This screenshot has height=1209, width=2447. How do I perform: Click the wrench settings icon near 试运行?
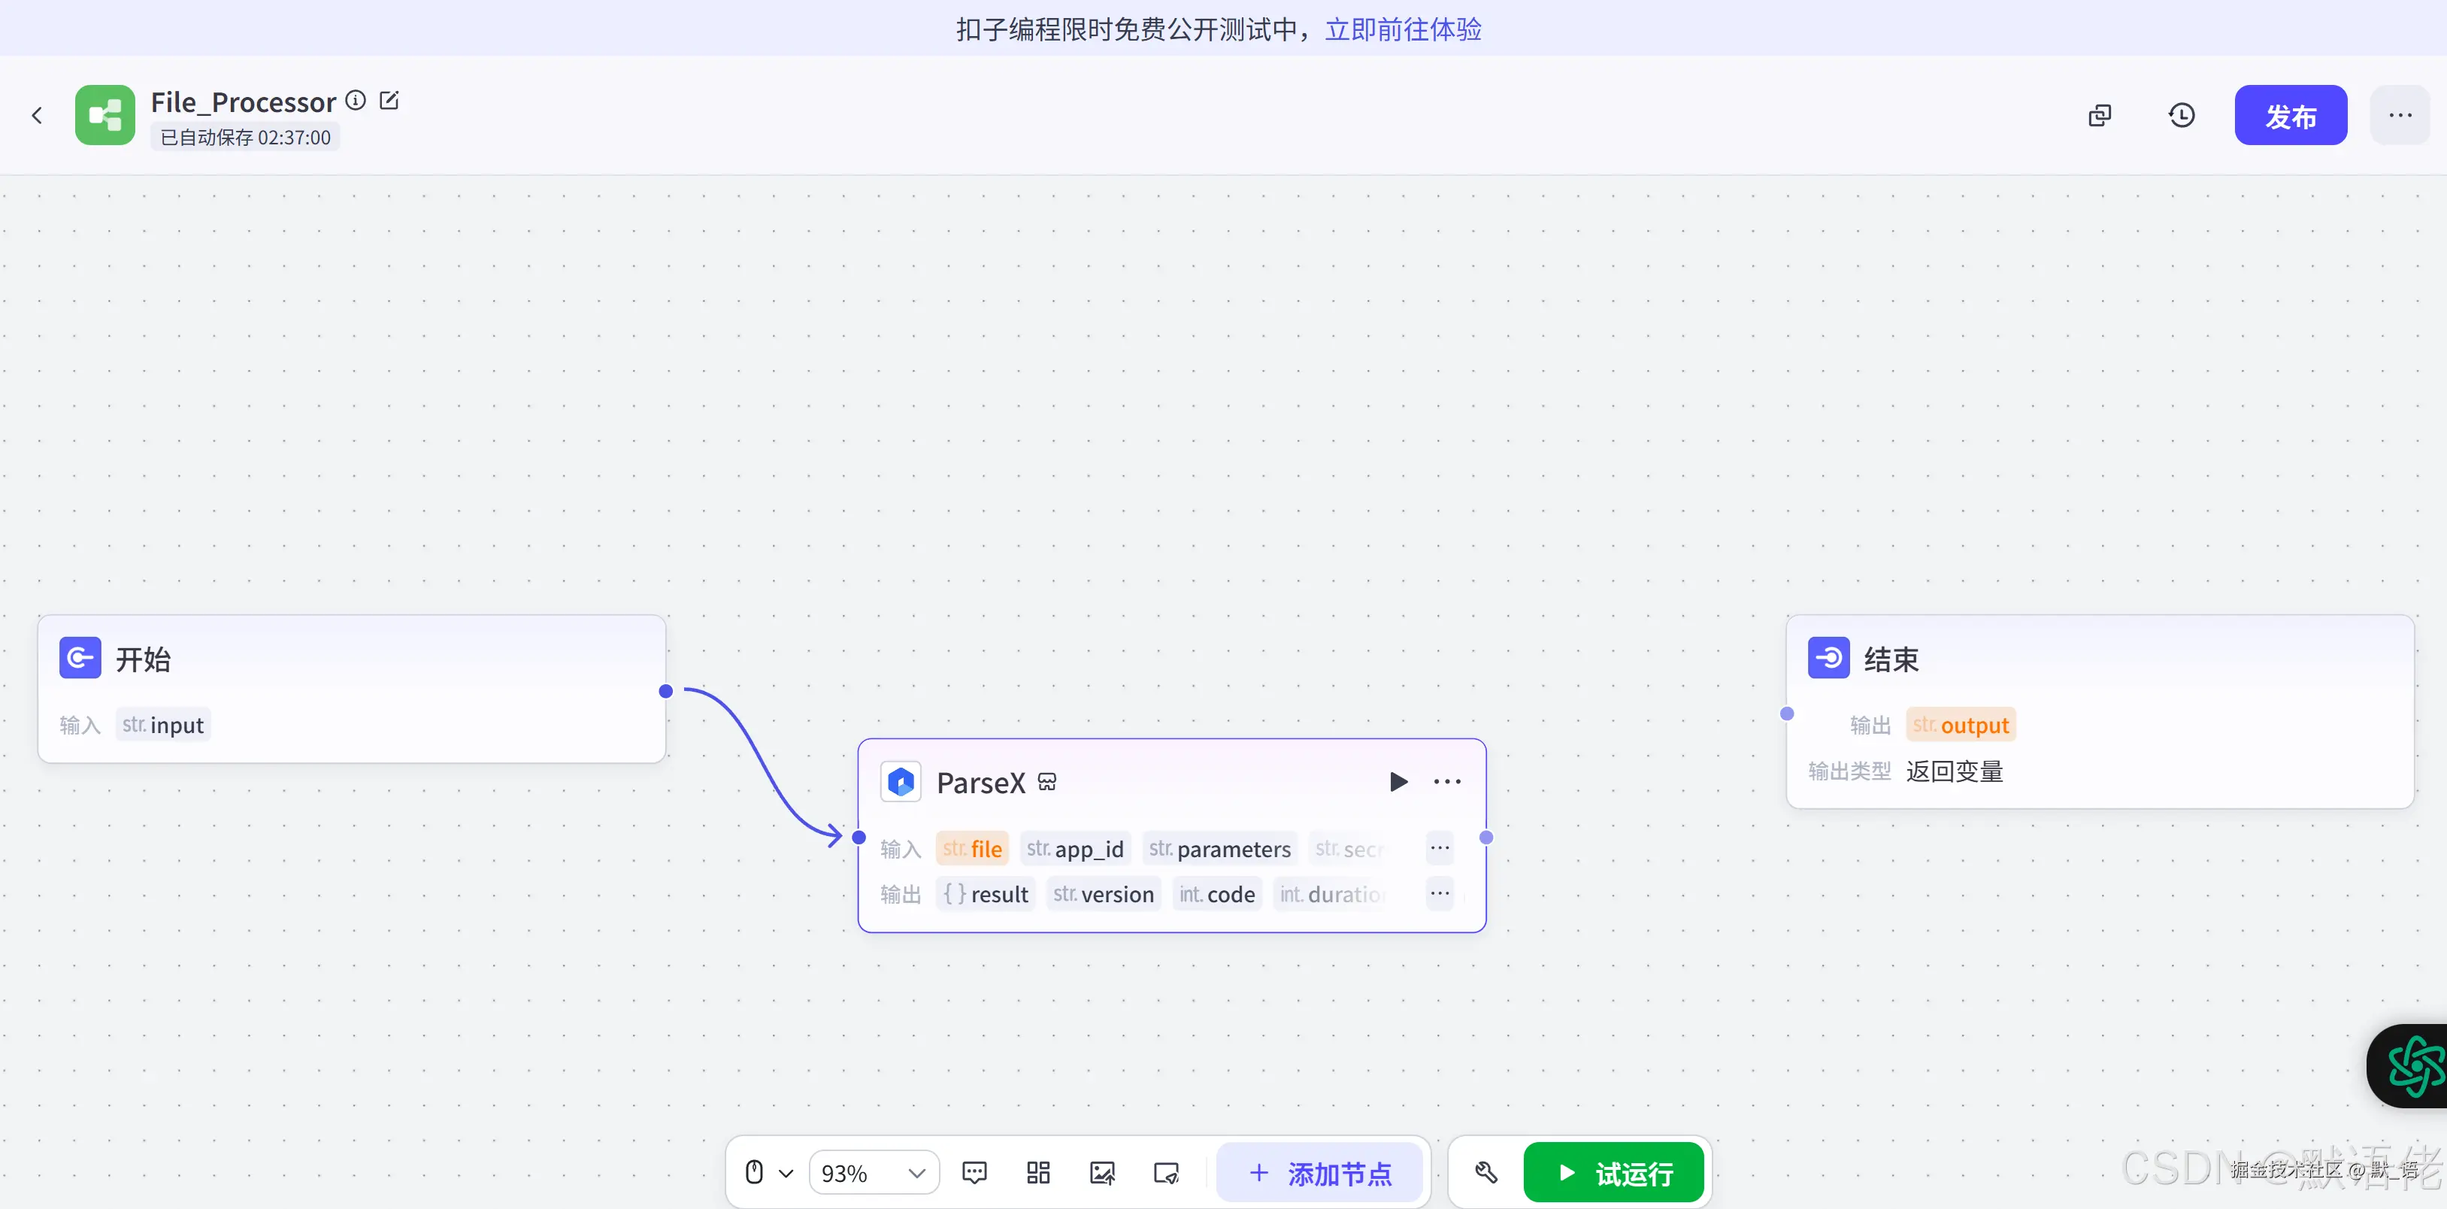[1485, 1172]
